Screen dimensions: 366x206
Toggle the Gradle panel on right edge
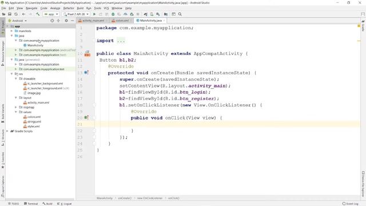[363, 26]
